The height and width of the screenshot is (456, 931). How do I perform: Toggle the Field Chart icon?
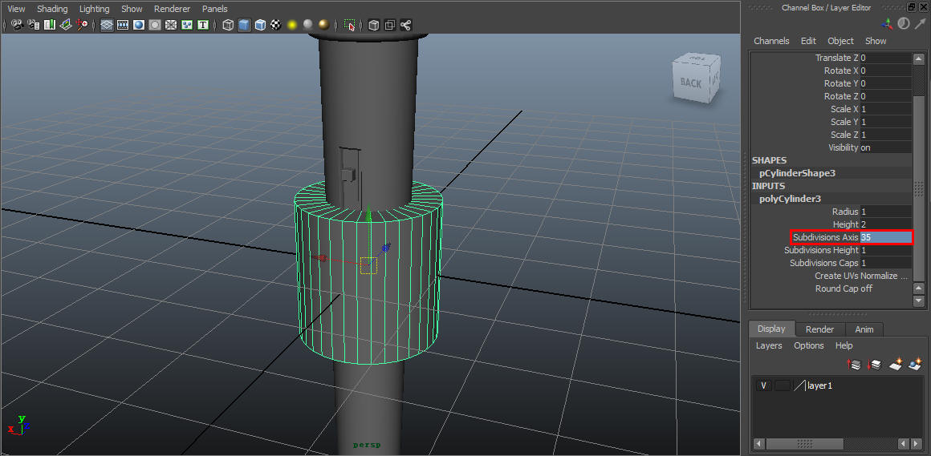[x=171, y=25]
